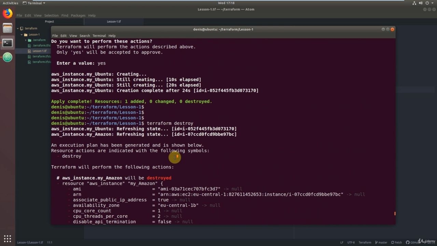Click the green 'Apply complete!' line
The width and height of the screenshot is (437, 246).
(131, 101)
